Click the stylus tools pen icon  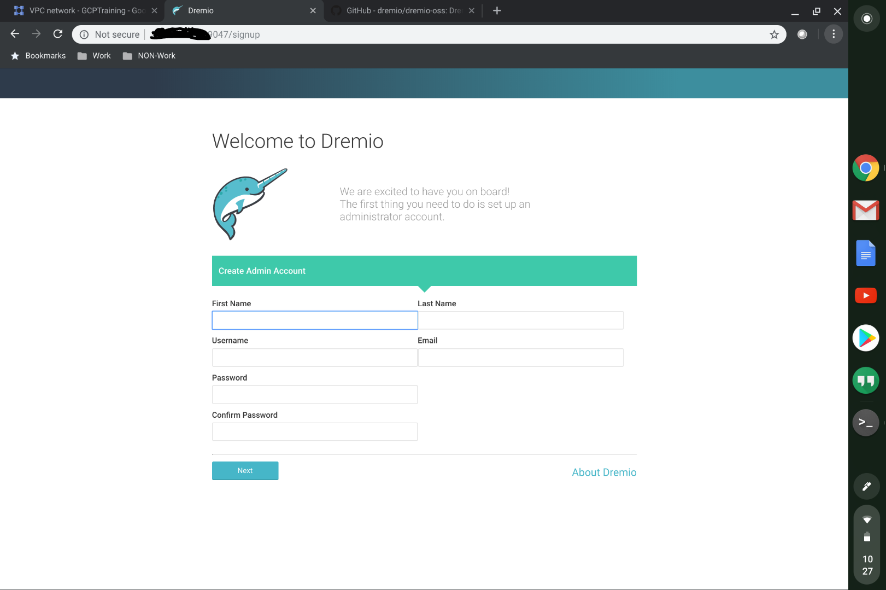pos(867,486)
